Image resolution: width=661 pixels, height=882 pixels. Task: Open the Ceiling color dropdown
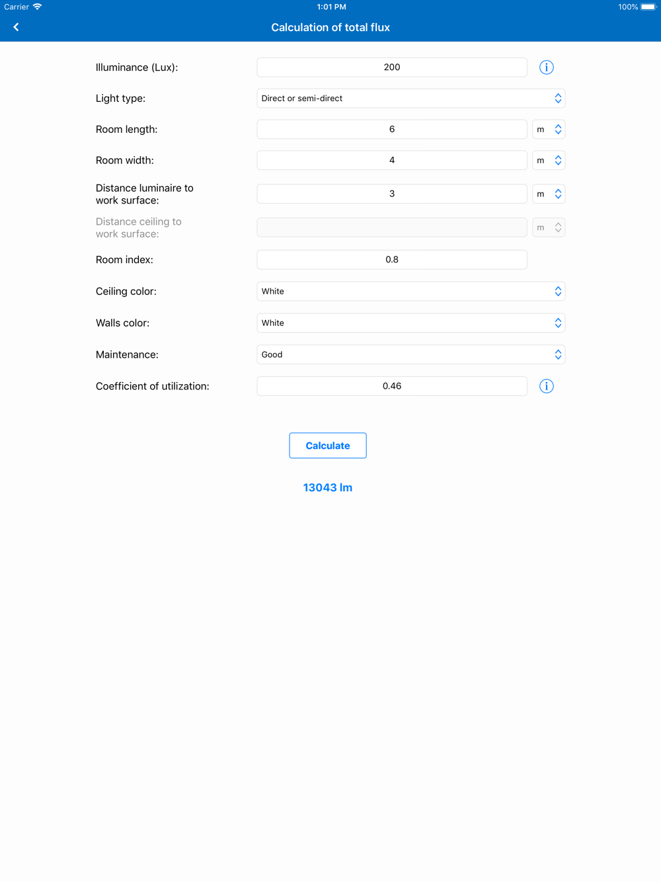click(410, 292)
